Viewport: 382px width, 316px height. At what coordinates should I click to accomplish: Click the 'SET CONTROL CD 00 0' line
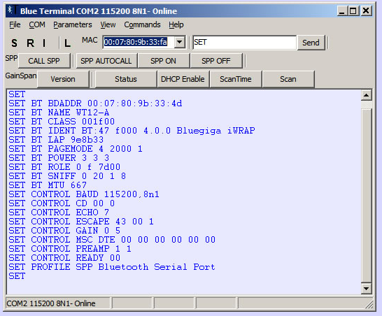(x=62, y=203)
